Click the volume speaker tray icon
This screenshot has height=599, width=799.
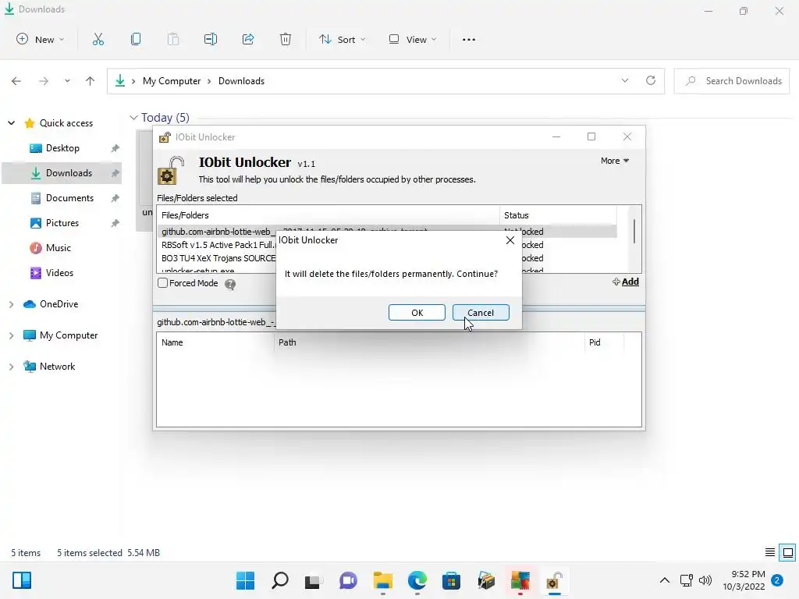705,580
